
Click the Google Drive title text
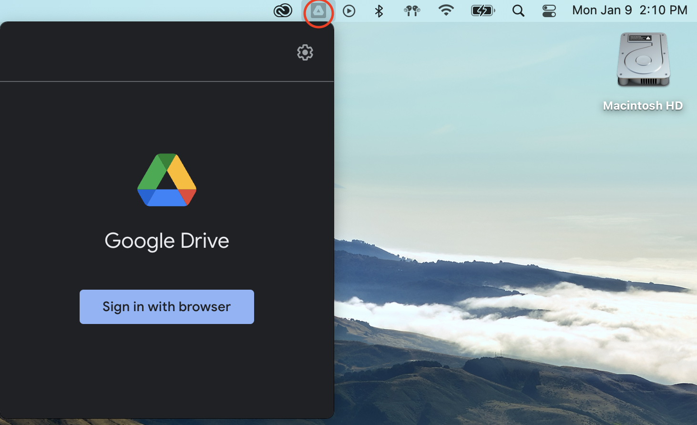(167, 241)
